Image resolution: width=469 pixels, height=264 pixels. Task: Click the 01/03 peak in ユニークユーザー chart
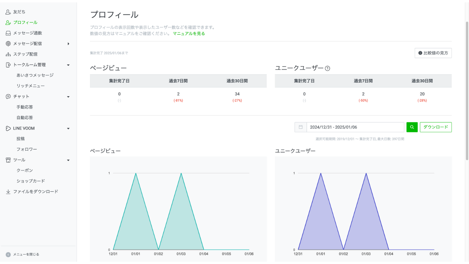[x=366, y=173]
